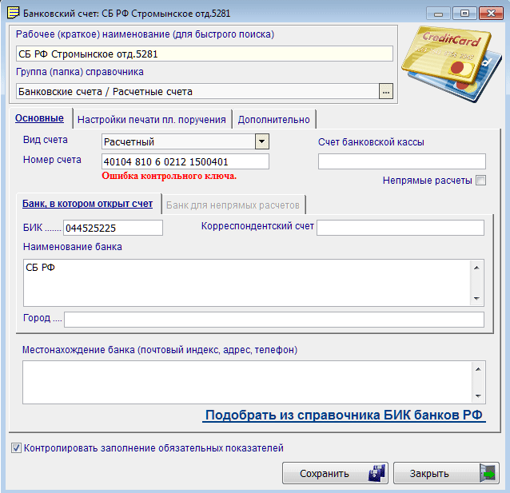Screen dimensions: 510x493
Task: Maximize the Банковский счет window
Action: click(464, 14)
